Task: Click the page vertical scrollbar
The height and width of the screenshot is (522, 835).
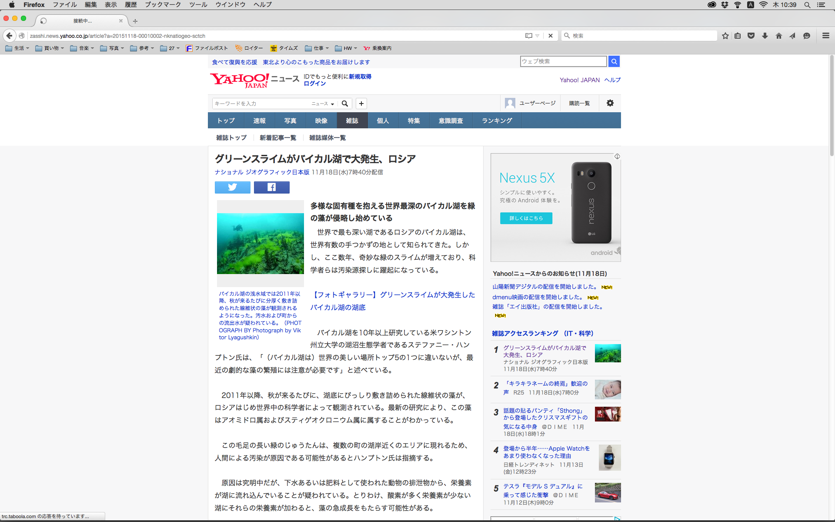Action: (x=832, y=104)
